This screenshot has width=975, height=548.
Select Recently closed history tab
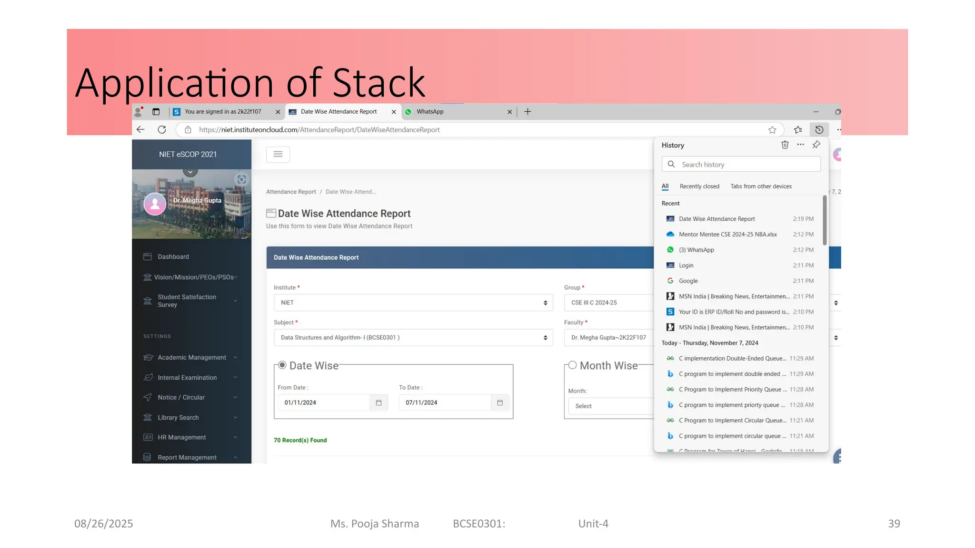pyautogui.click(x=699, y=186)
